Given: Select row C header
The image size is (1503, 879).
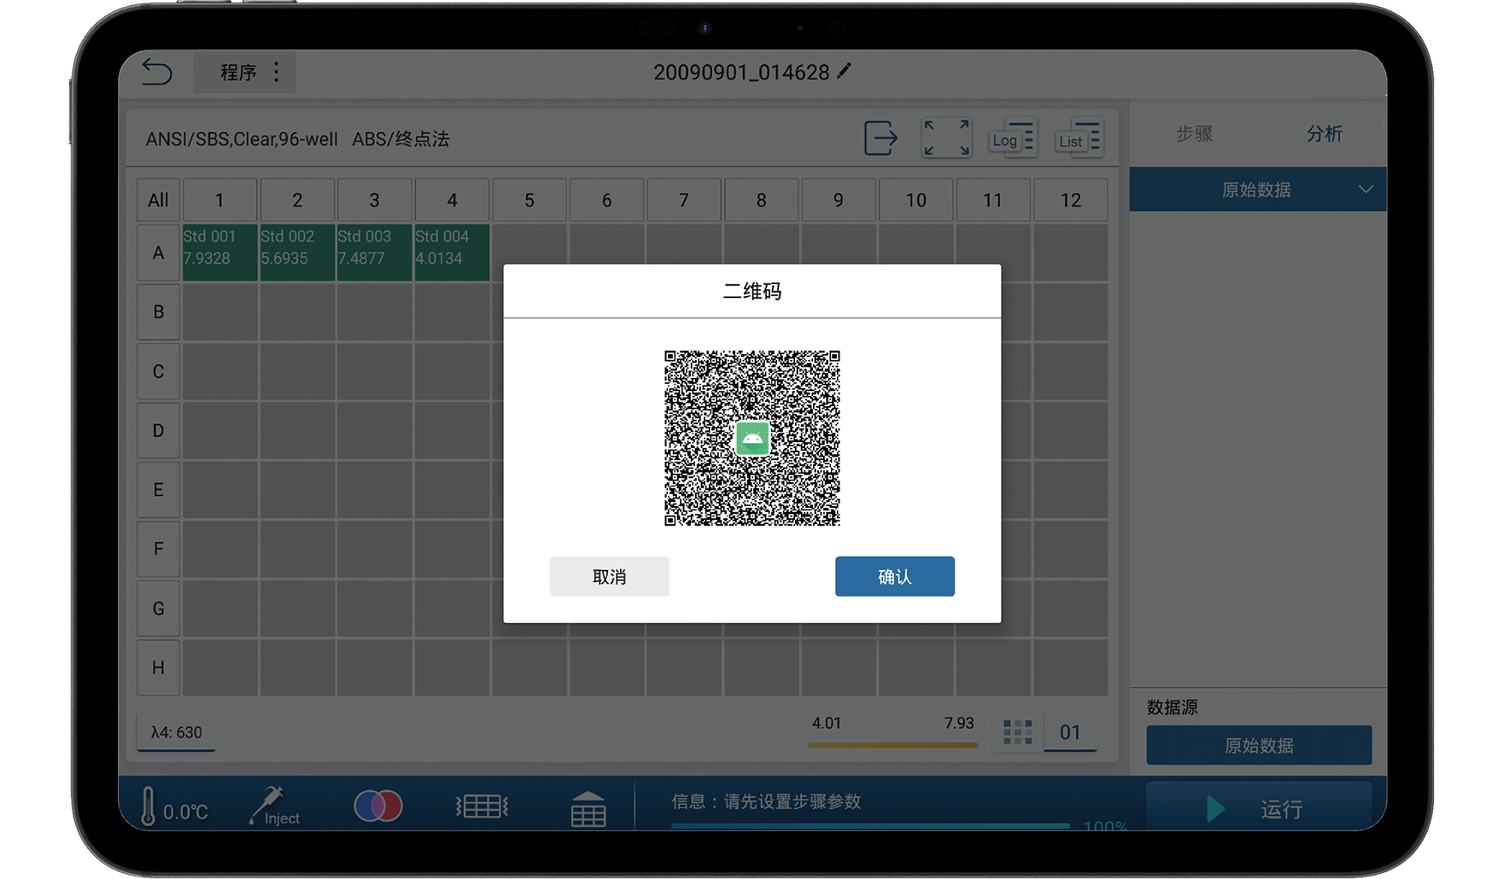Looking at the screenshot, I should (158, 371).
